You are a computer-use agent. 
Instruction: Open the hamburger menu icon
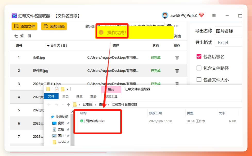click(x=214, y=15)
